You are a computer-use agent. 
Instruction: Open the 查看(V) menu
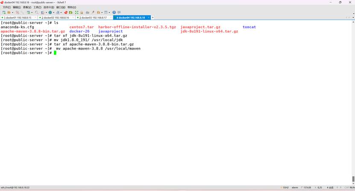pos(27,7)
